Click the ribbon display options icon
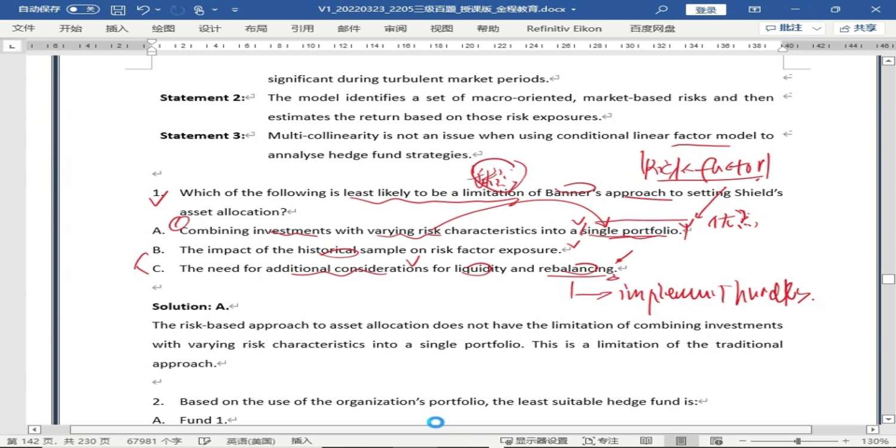This screenshot has height=448, width=896. click(x=755, y=10)
